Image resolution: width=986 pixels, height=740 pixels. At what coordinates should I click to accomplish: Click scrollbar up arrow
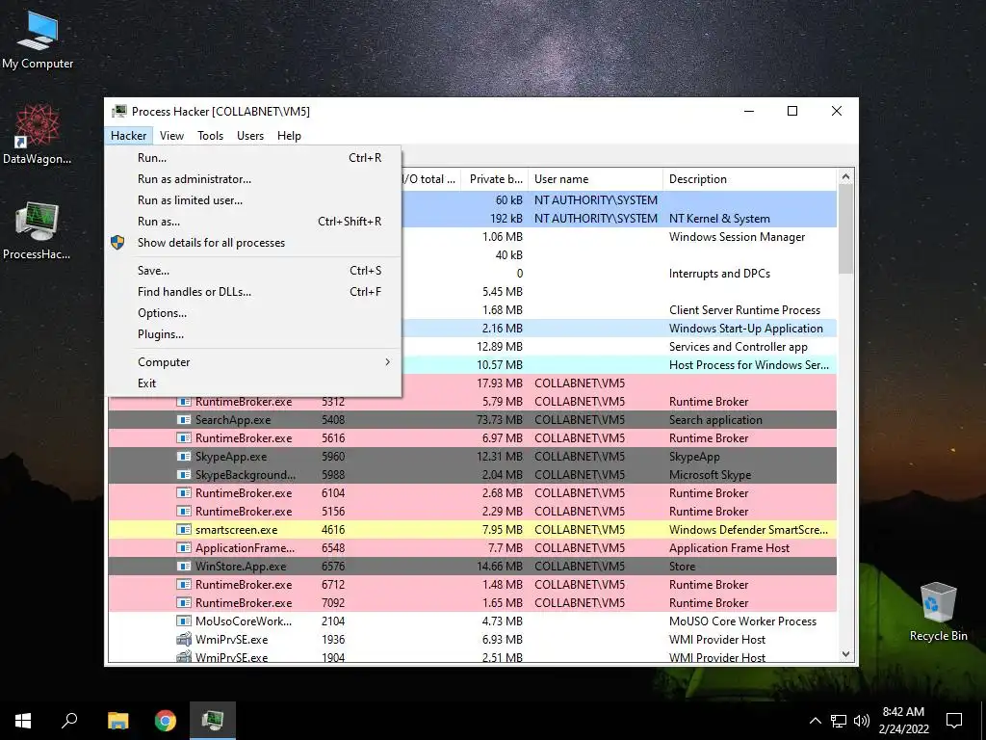click(x=845, y=177)
